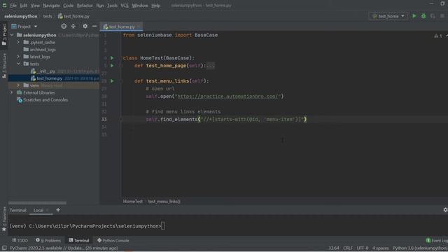Click PyCharm update available notification
Image resolution: width=448 pixels, height=252 pixels.
[64, 248]
